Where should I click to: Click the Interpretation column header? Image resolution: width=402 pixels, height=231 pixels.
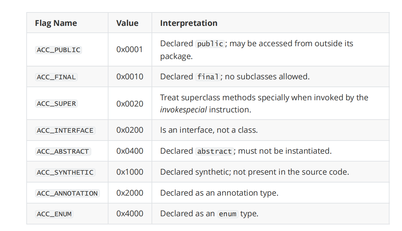pyautogui.click(x=189, y=23)
